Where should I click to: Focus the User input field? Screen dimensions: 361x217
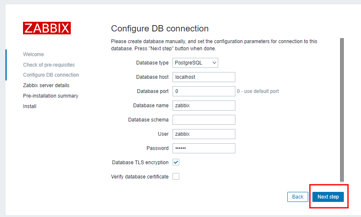pyautogui.click(x=204, y=134)
